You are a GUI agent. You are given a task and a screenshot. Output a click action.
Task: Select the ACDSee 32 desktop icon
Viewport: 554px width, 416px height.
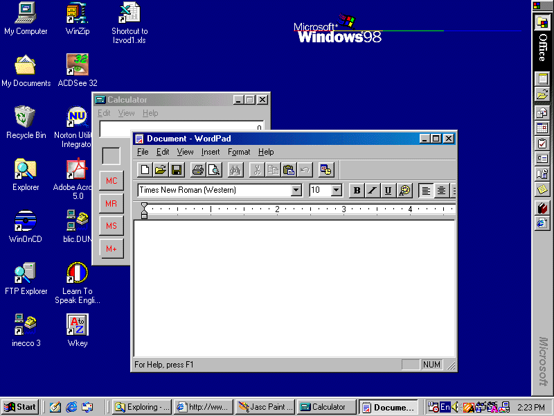[78, 71]
